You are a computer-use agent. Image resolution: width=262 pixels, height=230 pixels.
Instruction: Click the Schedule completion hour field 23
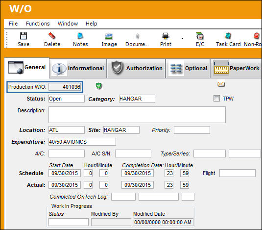point(169,173)
